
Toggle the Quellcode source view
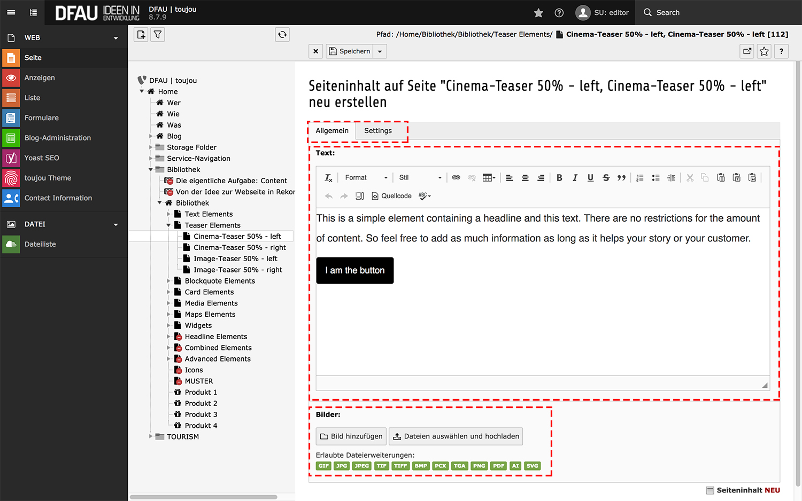[391, 196]
